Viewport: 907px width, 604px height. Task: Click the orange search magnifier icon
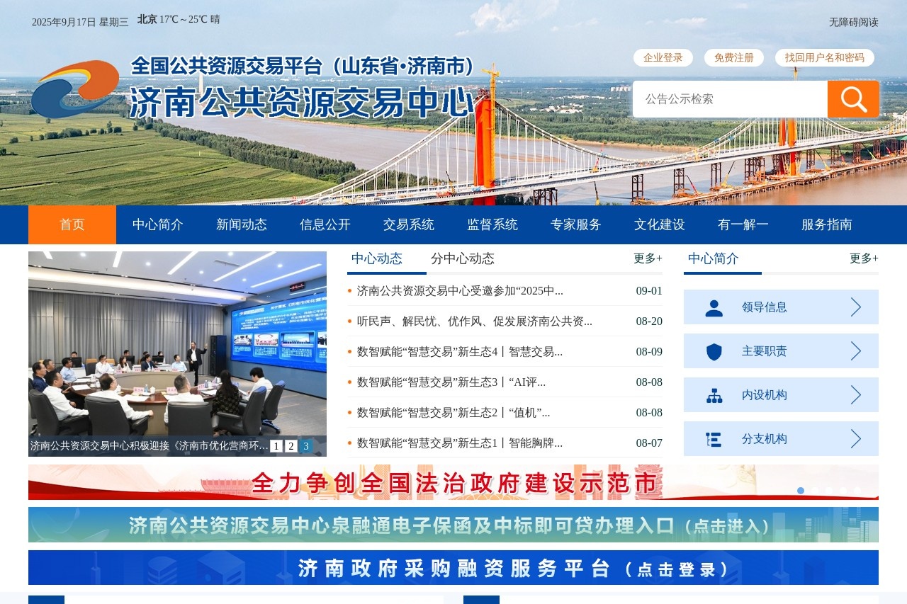click(852, 99)
